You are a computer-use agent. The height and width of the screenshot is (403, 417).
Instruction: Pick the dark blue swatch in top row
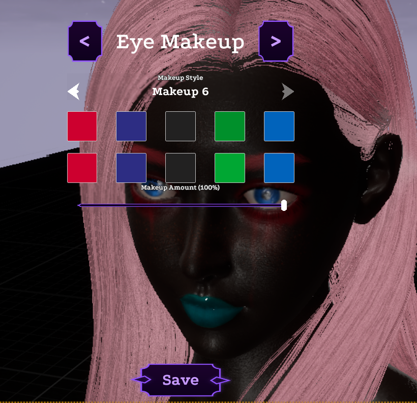tap(131, 126)
